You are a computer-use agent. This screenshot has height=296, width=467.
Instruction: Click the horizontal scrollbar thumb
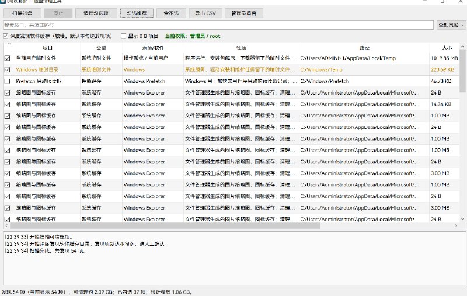coord(165,226)
